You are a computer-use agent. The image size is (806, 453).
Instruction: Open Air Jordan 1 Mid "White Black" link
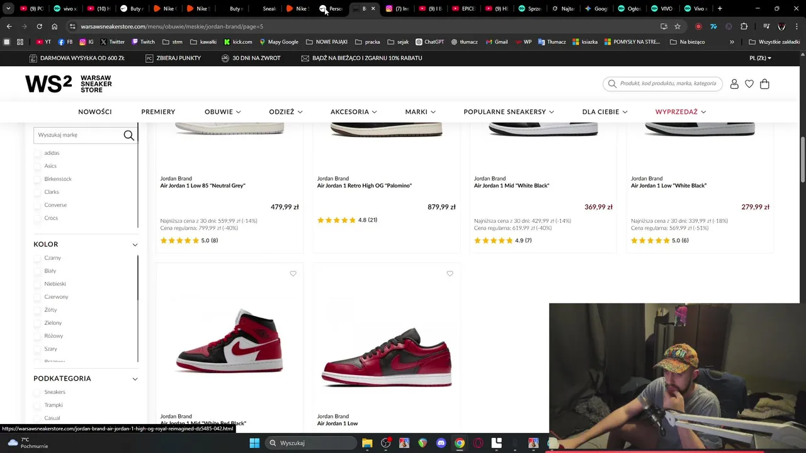click(x=511, y=186)
